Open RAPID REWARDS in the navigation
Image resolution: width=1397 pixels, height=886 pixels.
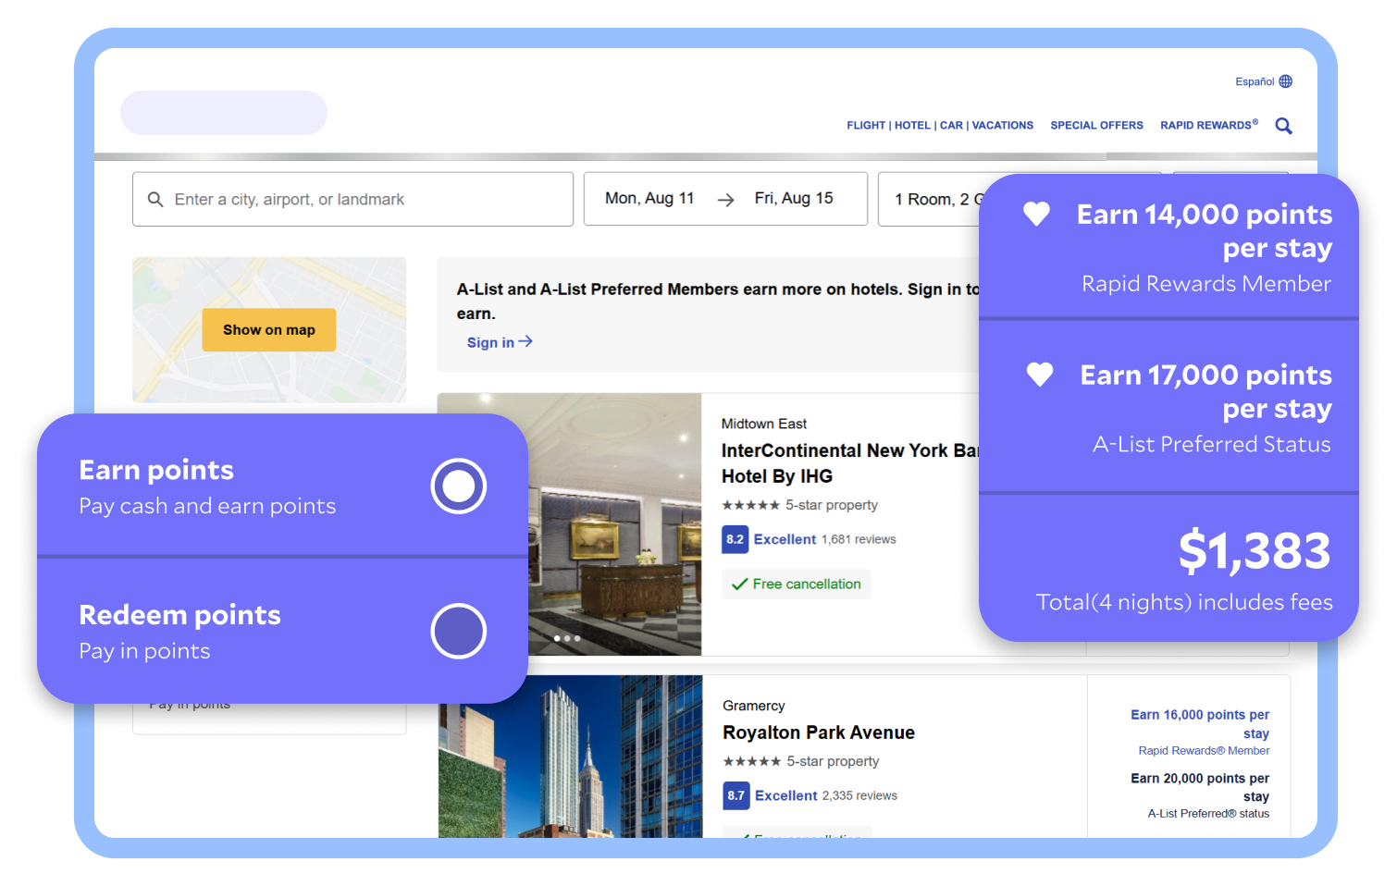click(x=1209, y=125)
